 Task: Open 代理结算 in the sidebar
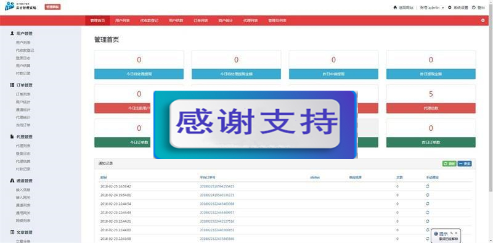[x=23, y=161]
